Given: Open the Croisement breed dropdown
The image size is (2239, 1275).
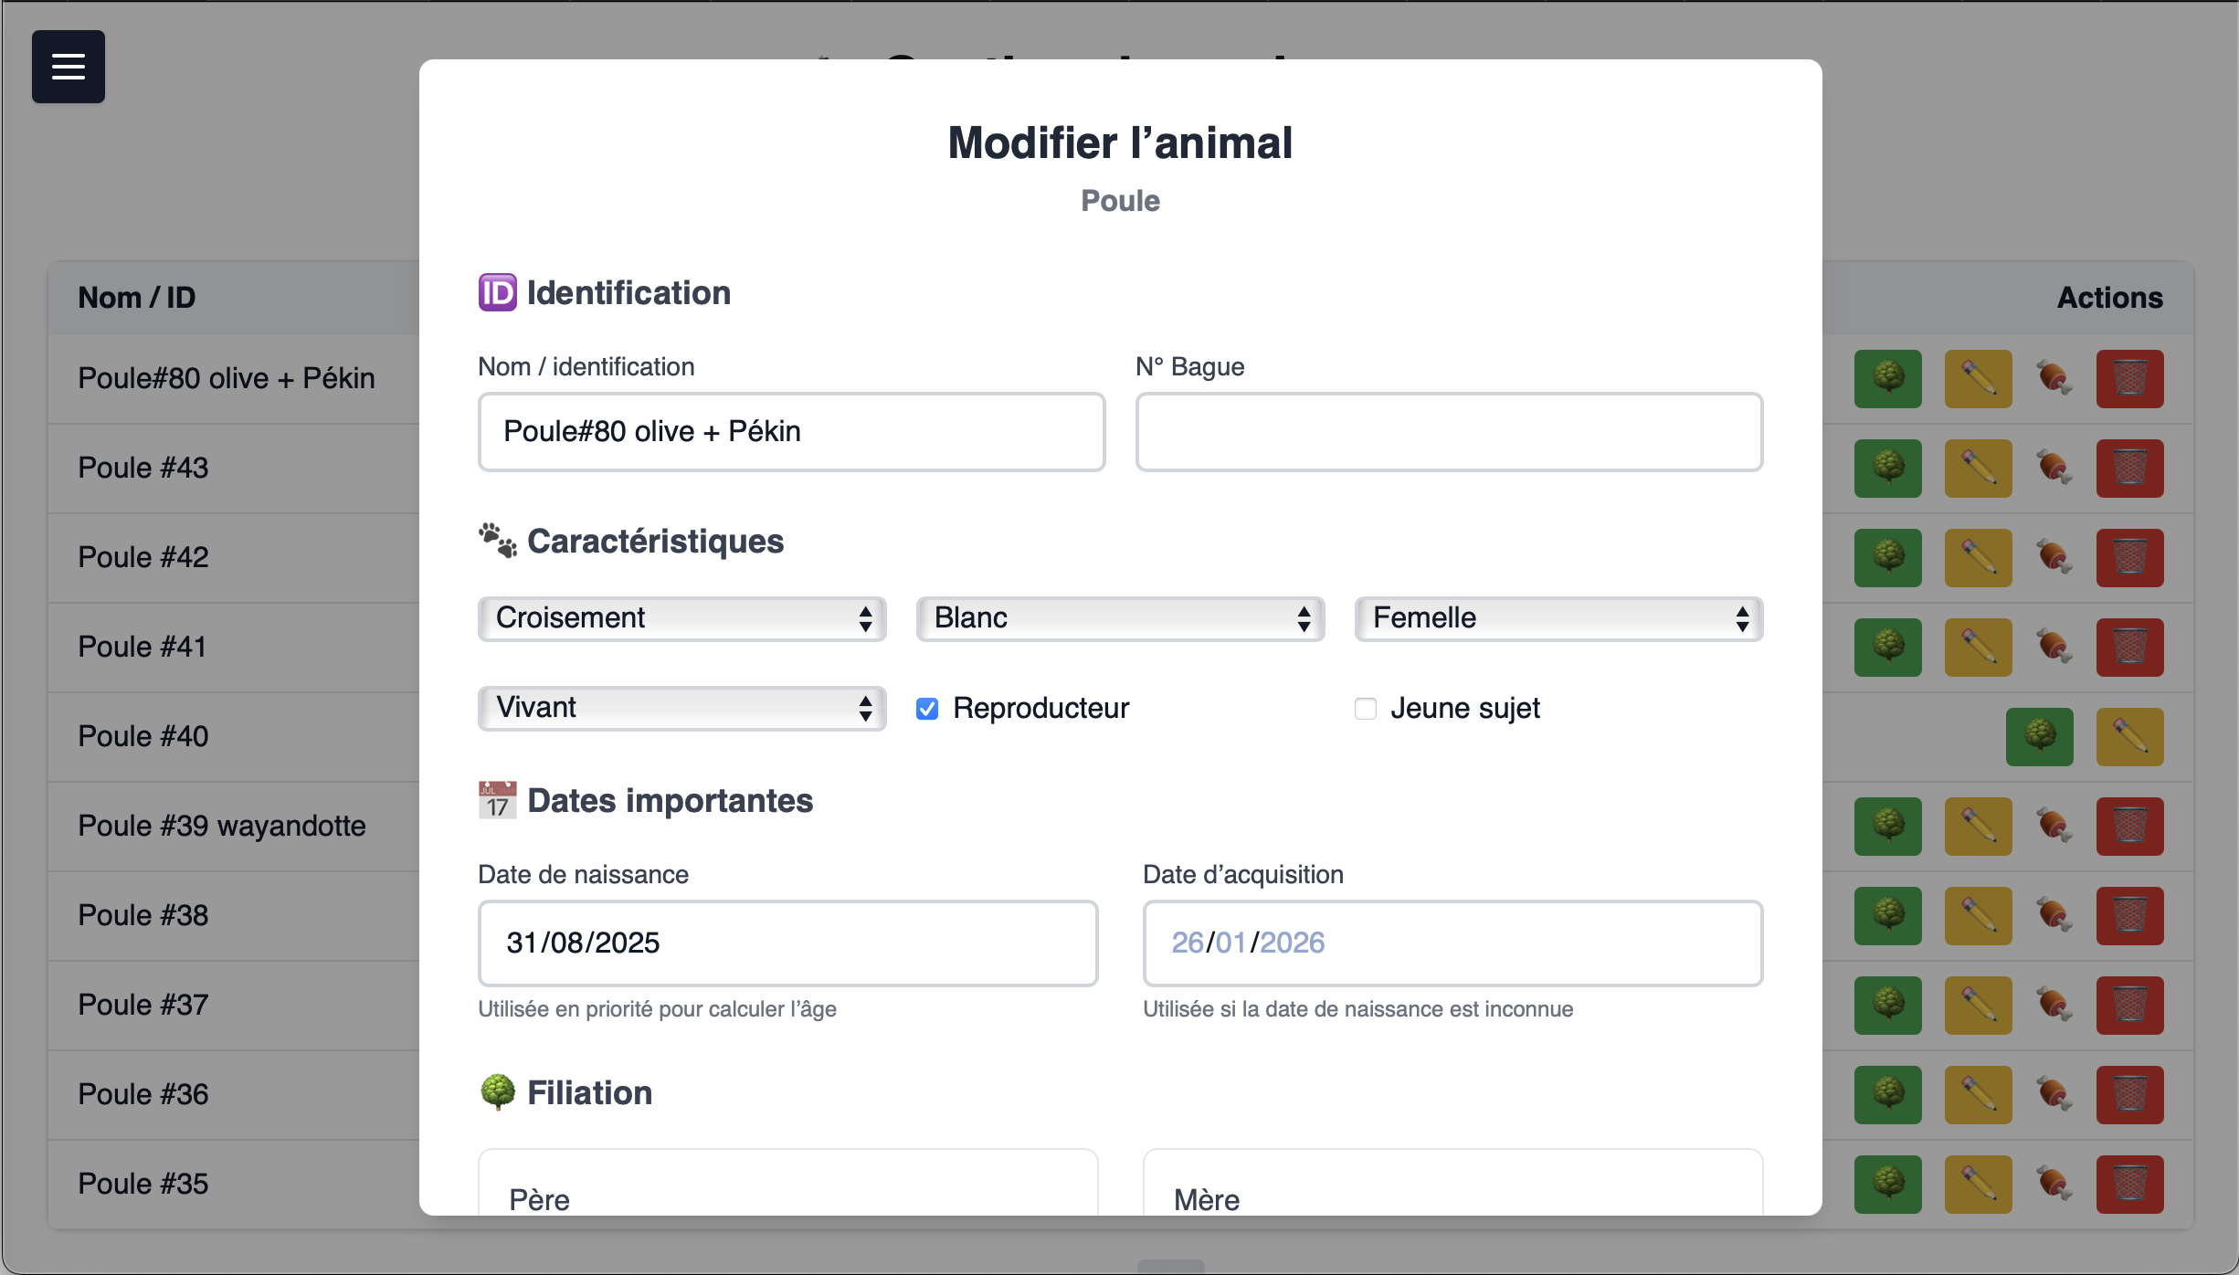Looking at the screenshot, I should [x=681, y=618].
